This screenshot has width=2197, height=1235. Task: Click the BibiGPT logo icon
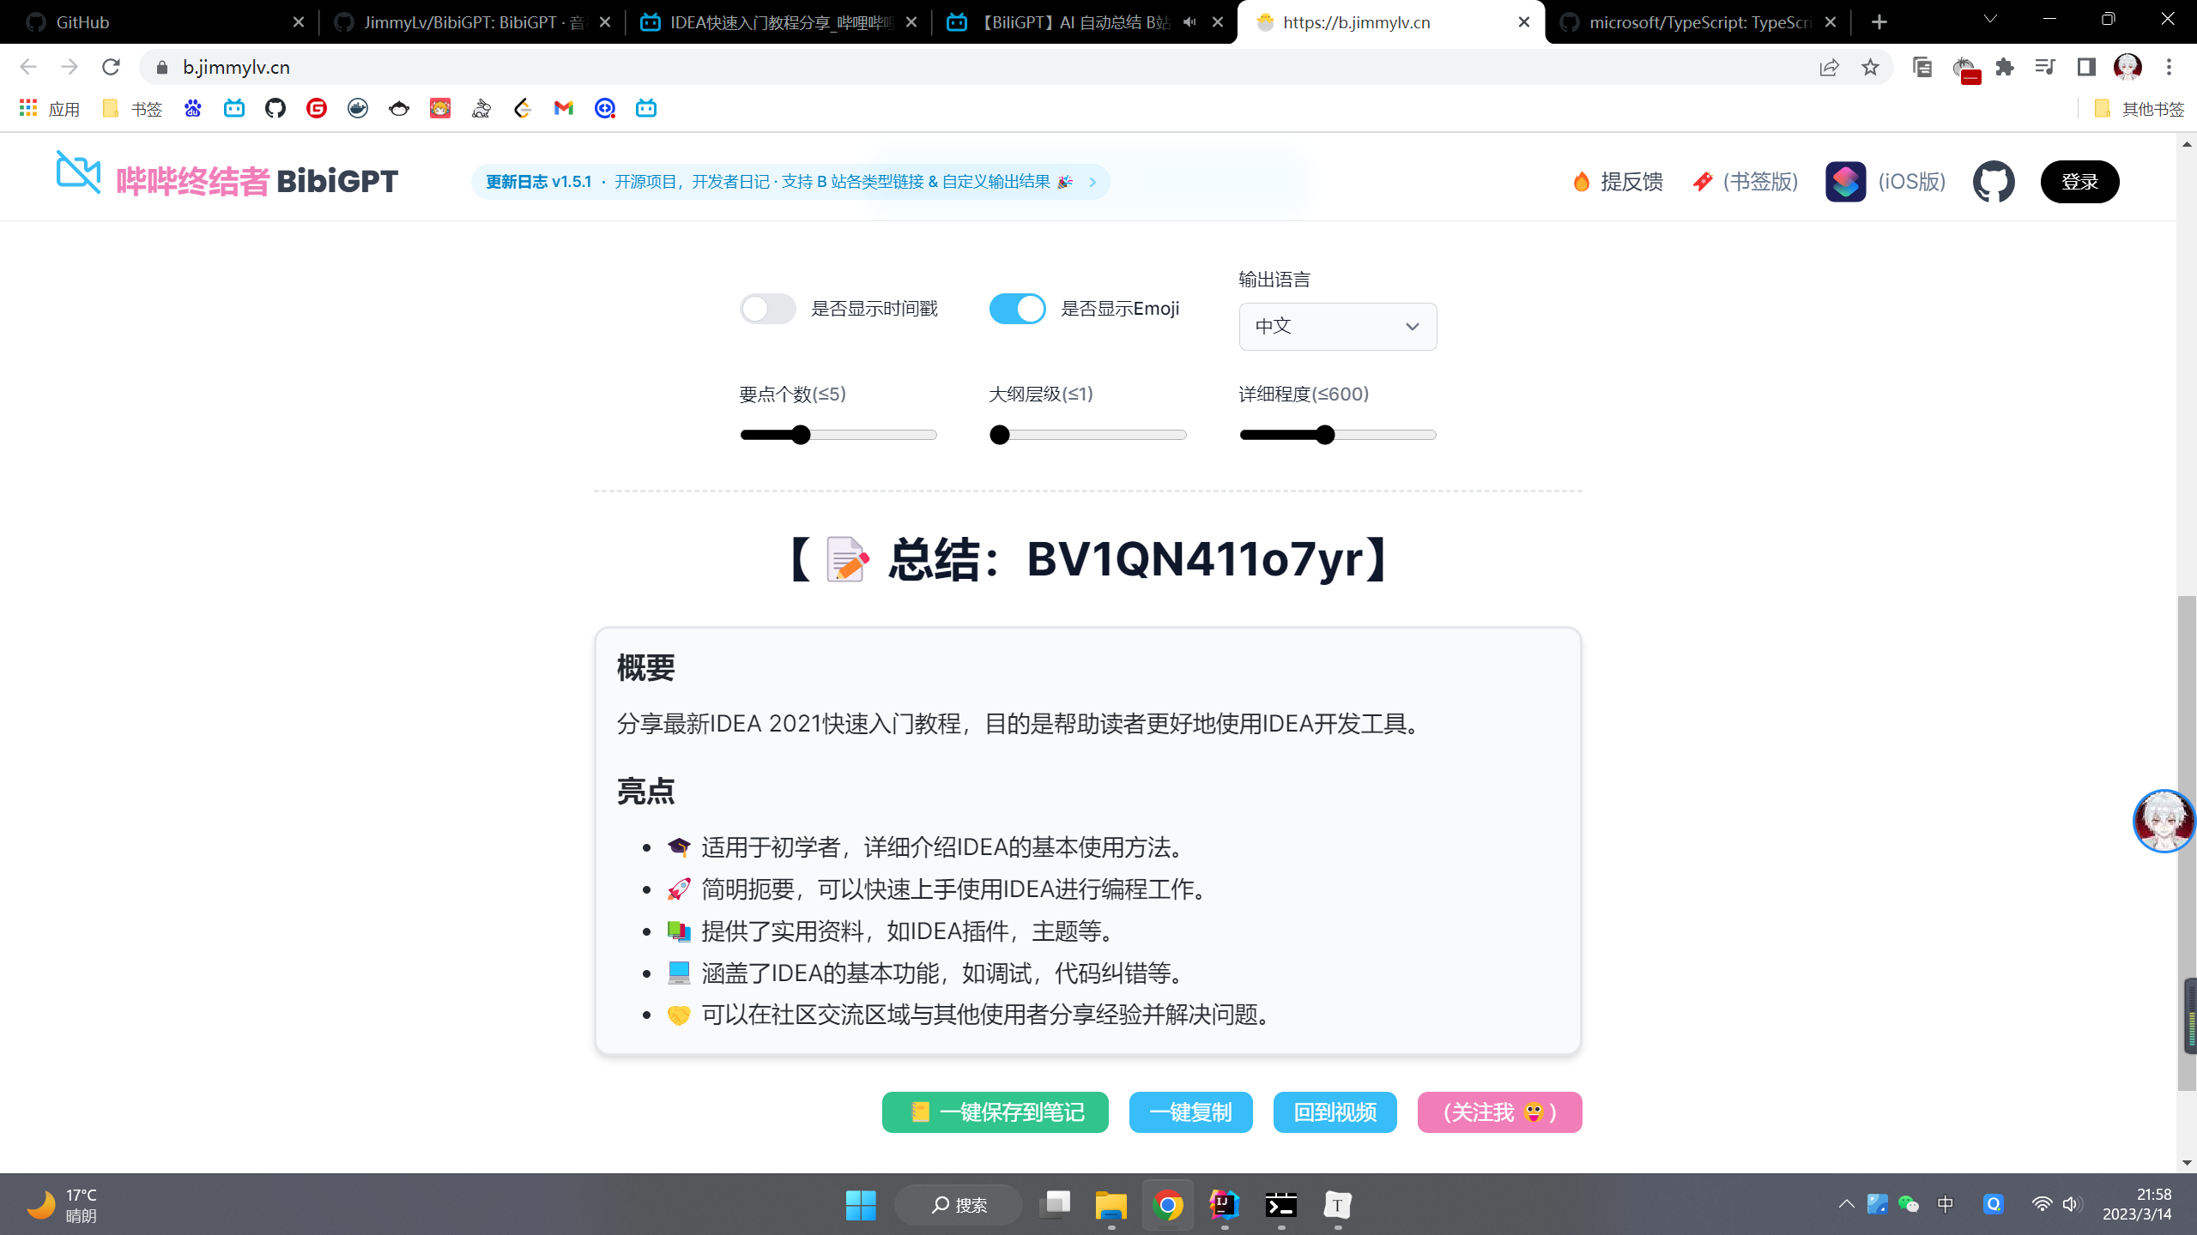(x=78, y=172)
